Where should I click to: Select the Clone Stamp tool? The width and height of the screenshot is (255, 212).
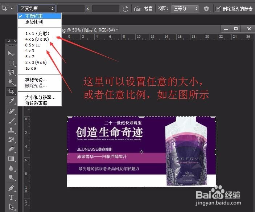point(11,130)
